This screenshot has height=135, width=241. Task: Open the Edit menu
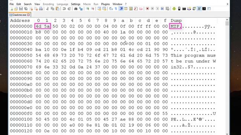[x=18, y=4]
